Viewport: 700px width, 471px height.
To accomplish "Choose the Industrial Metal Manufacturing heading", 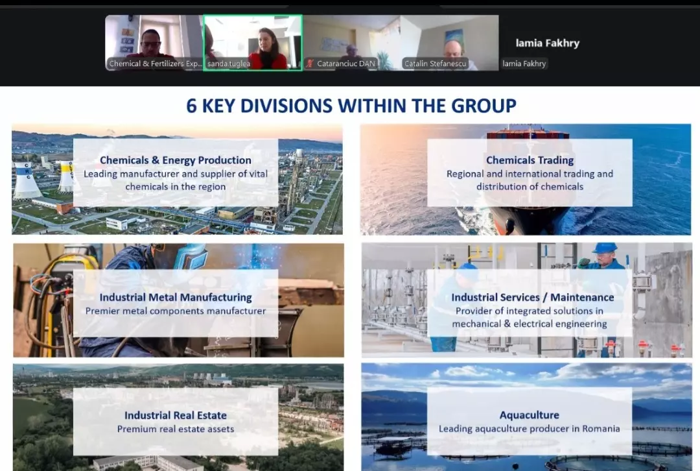I will [x=176, y=297].
